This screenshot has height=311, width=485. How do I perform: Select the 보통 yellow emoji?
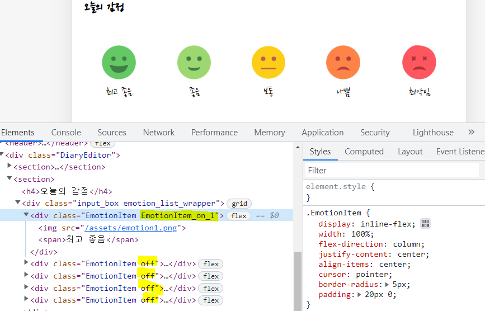(x=269, y=63)
